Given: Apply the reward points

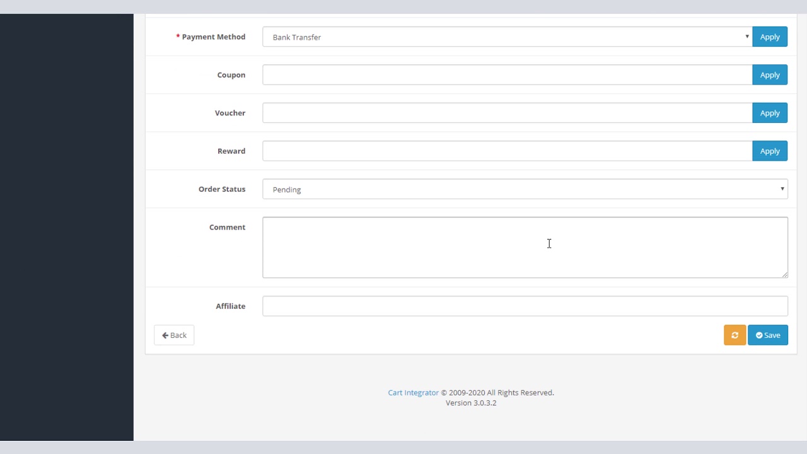Looking at the screenshot, I should pyautogui.click(x=770, y=151).
